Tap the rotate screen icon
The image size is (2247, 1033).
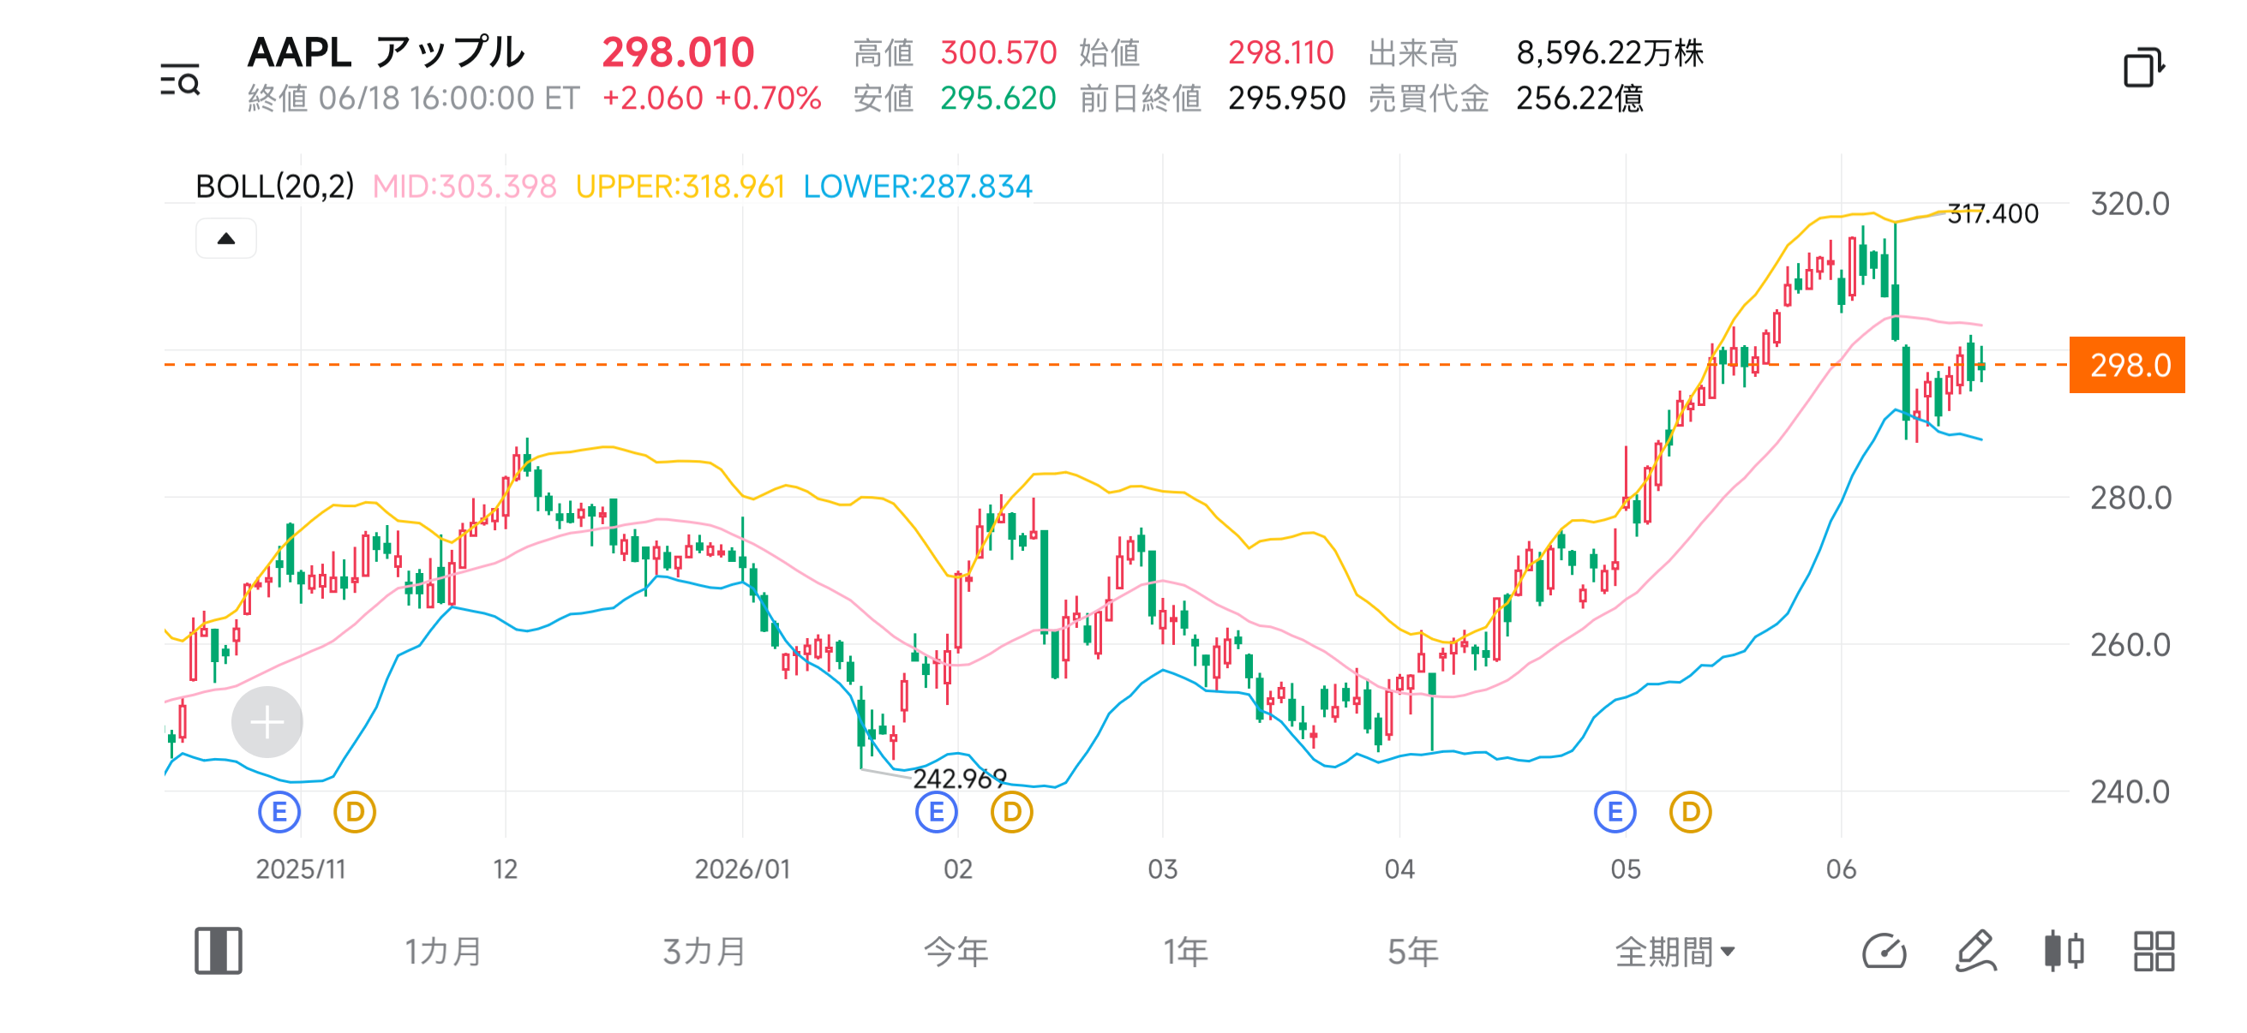click(x=2143, y=67)
